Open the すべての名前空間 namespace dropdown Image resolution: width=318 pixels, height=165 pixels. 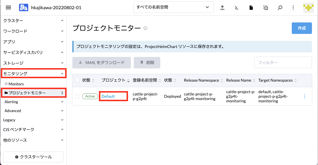tap(173, 7)
